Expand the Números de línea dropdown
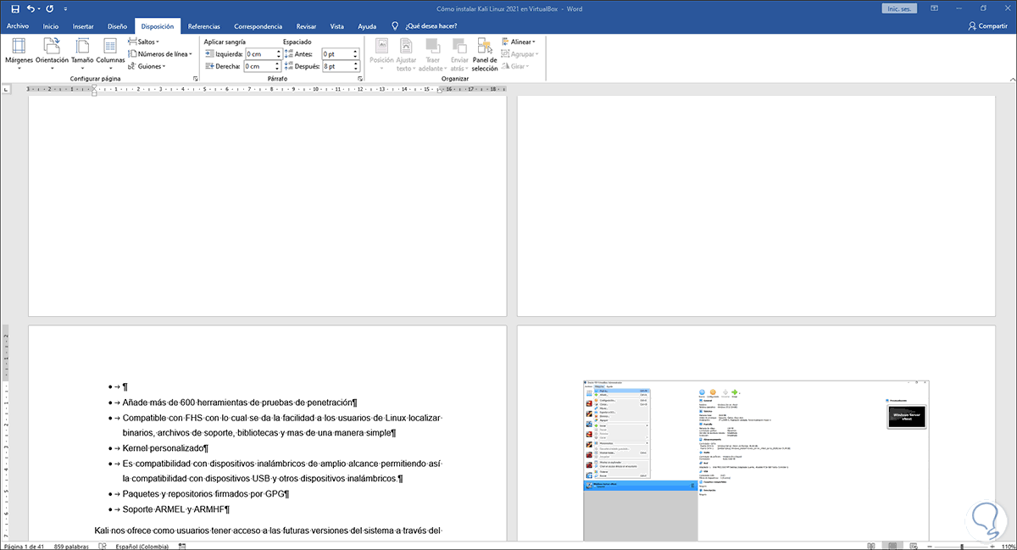This screenshot has height=550, width=1017. coord(160,53)
